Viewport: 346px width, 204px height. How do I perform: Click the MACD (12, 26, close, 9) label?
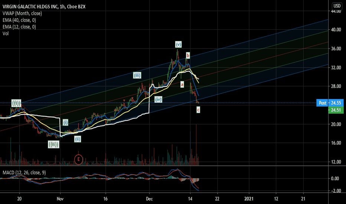[24, 172]
